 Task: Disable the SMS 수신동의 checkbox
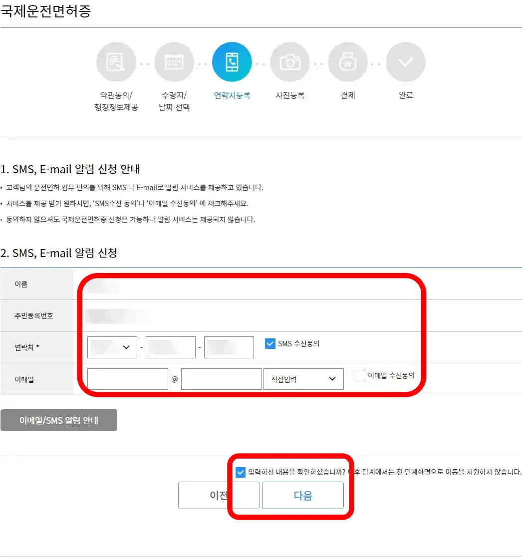[270, 343]
